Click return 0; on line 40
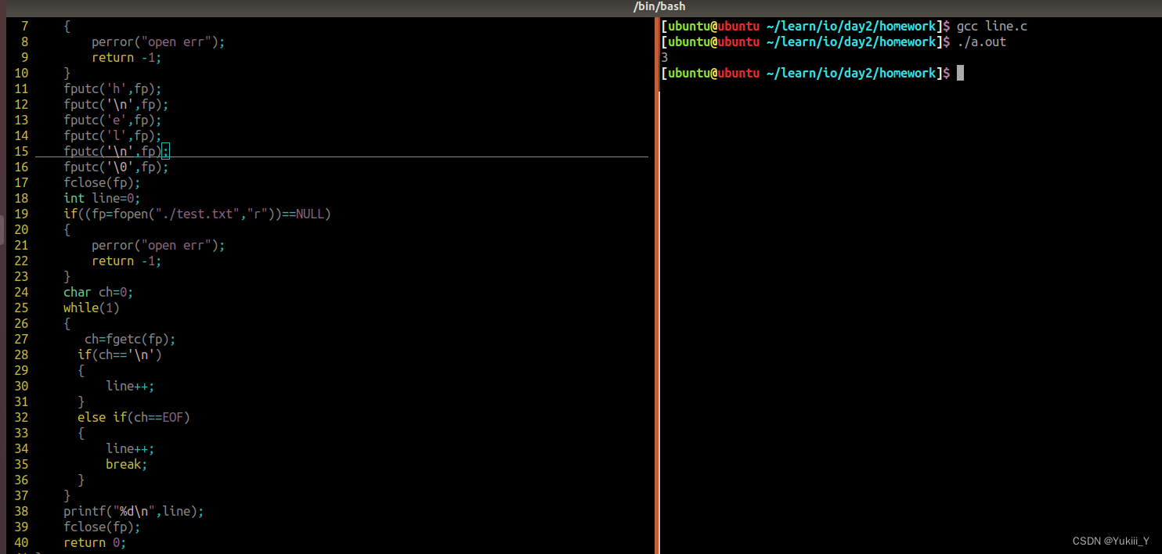 [x=95, y=542]
